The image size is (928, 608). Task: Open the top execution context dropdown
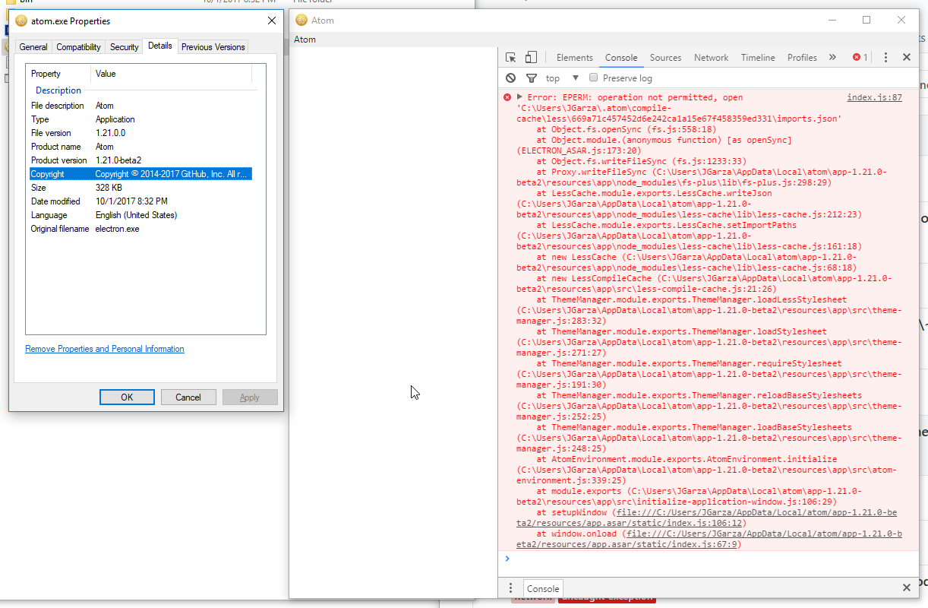(x=562, y=78)
